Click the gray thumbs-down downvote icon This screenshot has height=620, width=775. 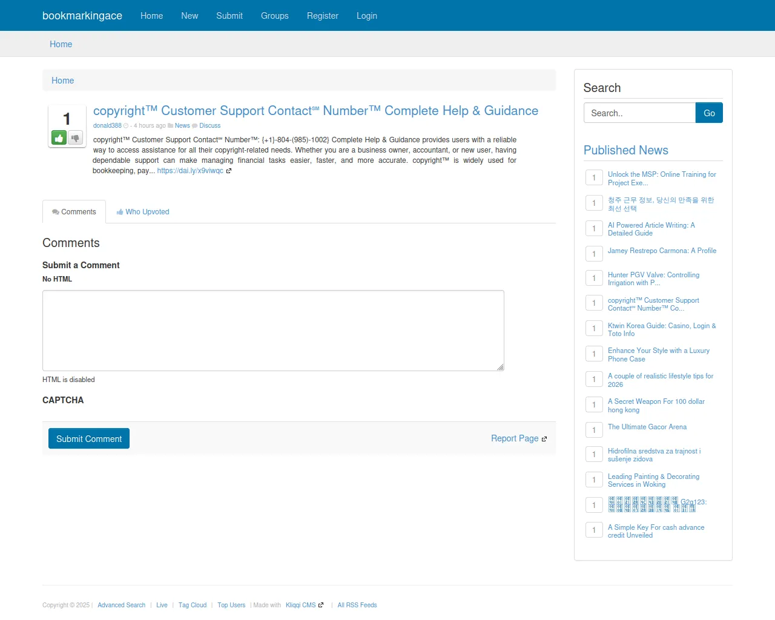tap(75, 138)
